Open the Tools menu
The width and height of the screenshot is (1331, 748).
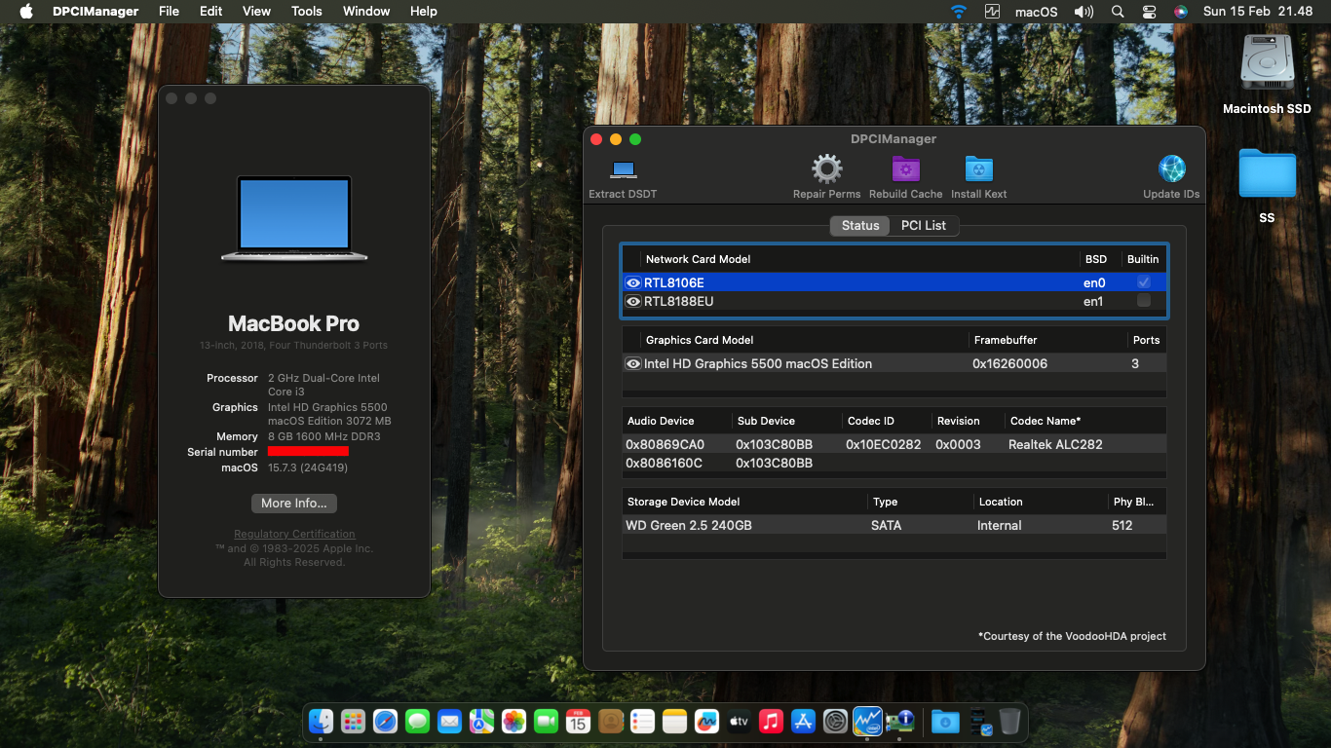(x=307, y=11)
